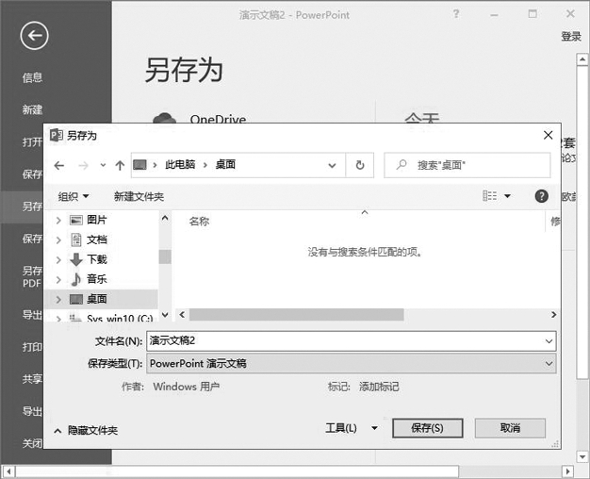Click the computer icon in address bar

coord(139,165)
